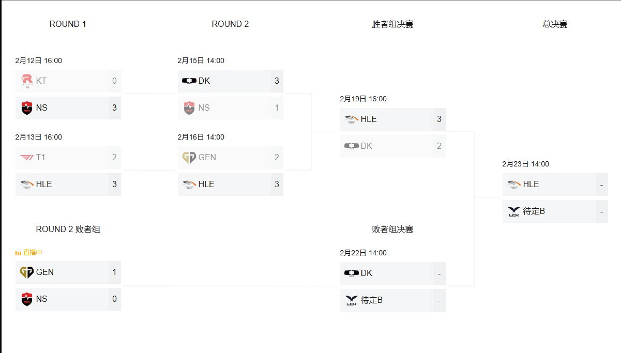Select the ROUND 1 heading

coord(68,24)
